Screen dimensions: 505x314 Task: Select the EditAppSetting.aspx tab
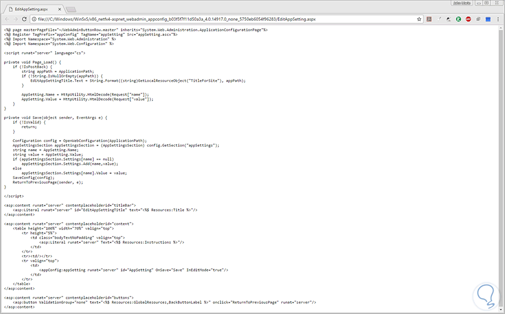(x=35, y=9)
